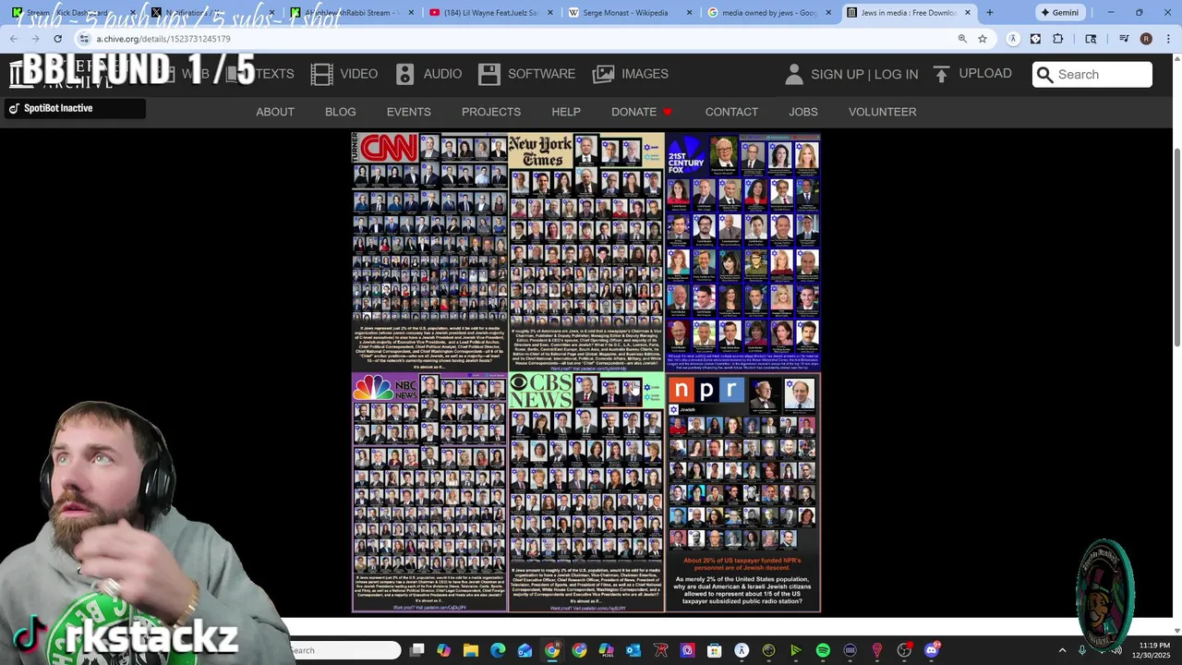Switch to the Rabbi Stream tab
1182x665 pixels.
tap(351, 13)
